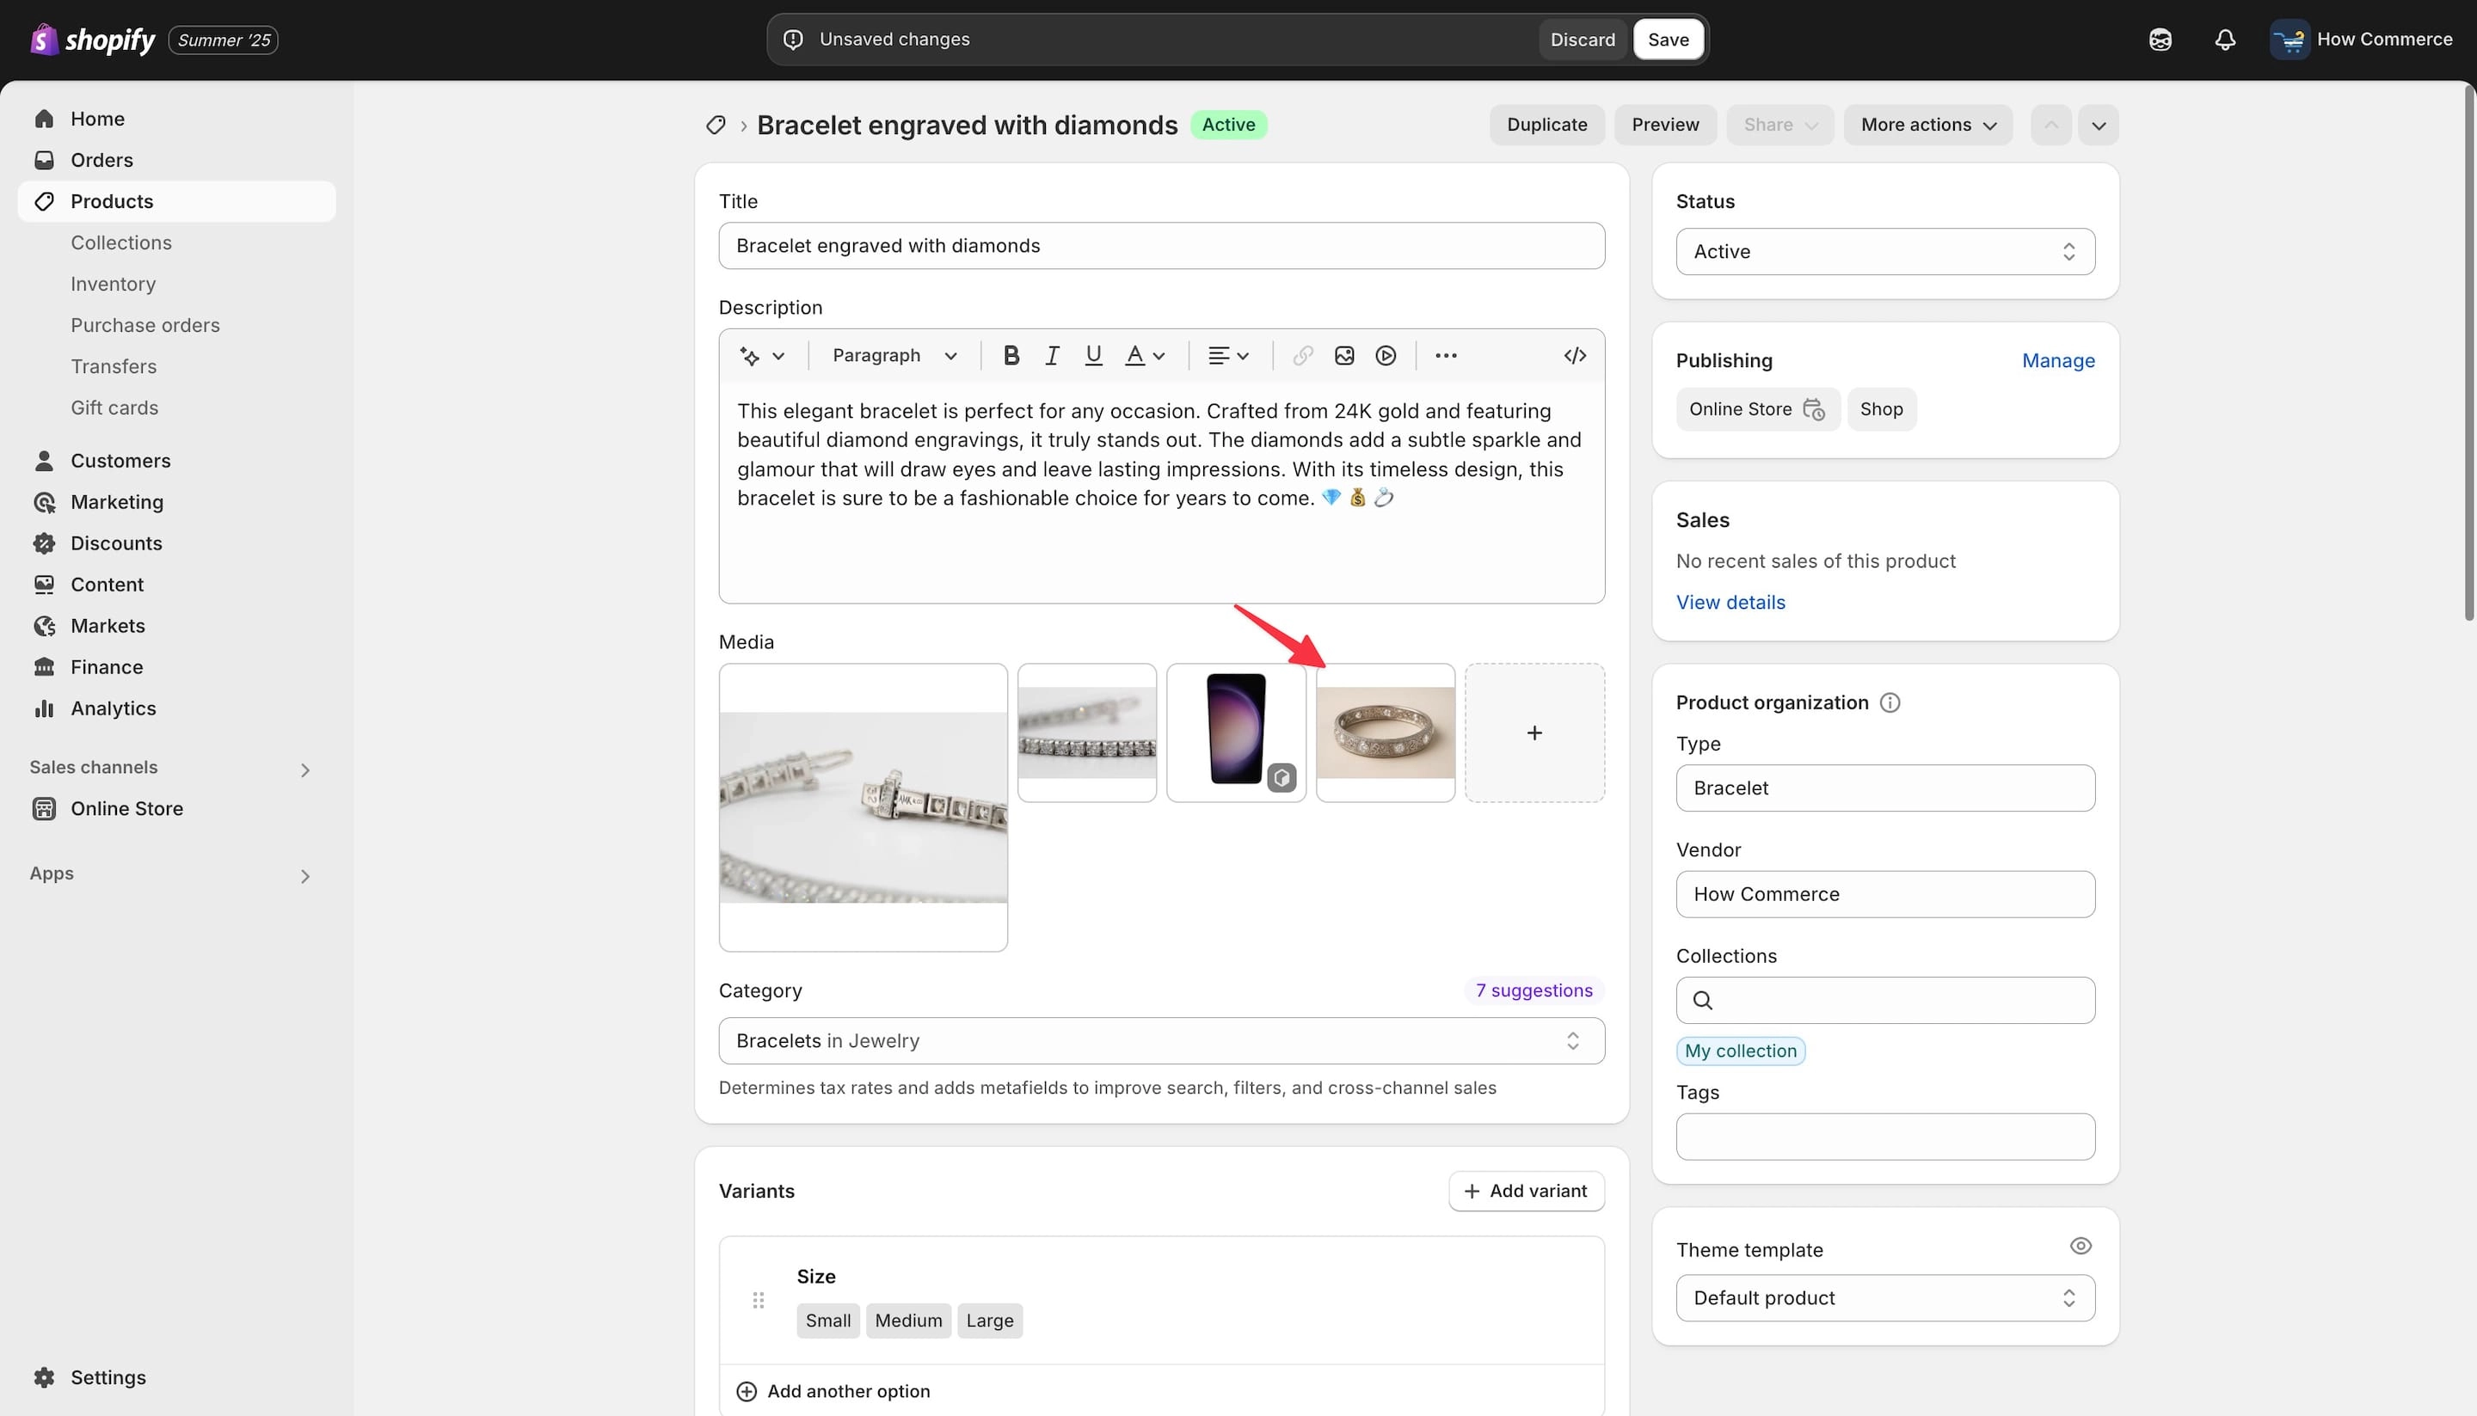Switch to HTML code view
The width and height of the screenshot is (2477, 1416).
[x=1574, y=356]
